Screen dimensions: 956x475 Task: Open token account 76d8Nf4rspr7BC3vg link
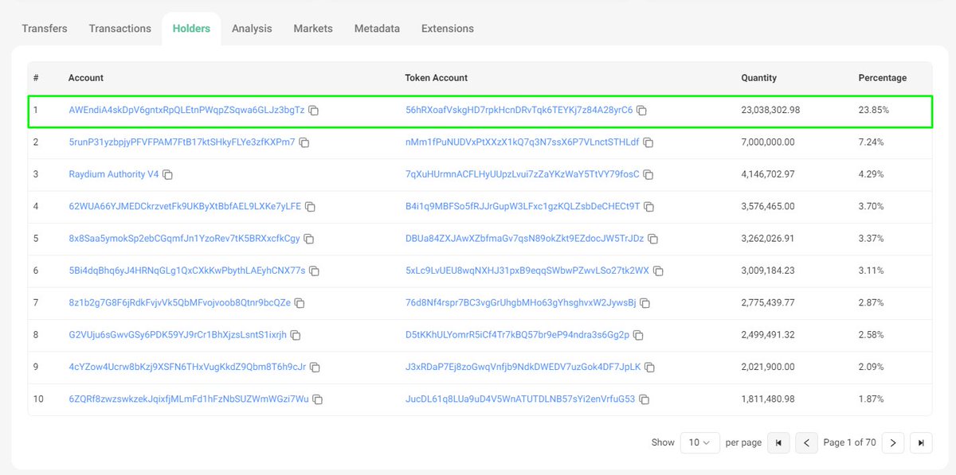pyautogui.click(x=520, y=302)
